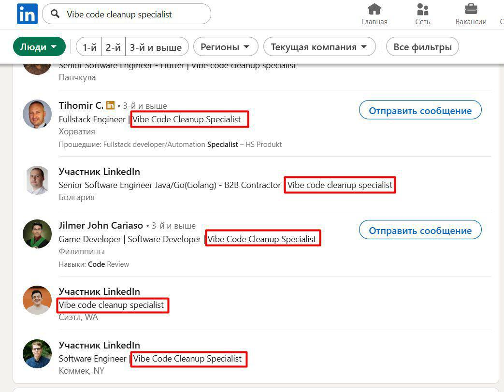Click photo of the Сиэтл, WA member

pyautogui.click(x=37, y=300)
